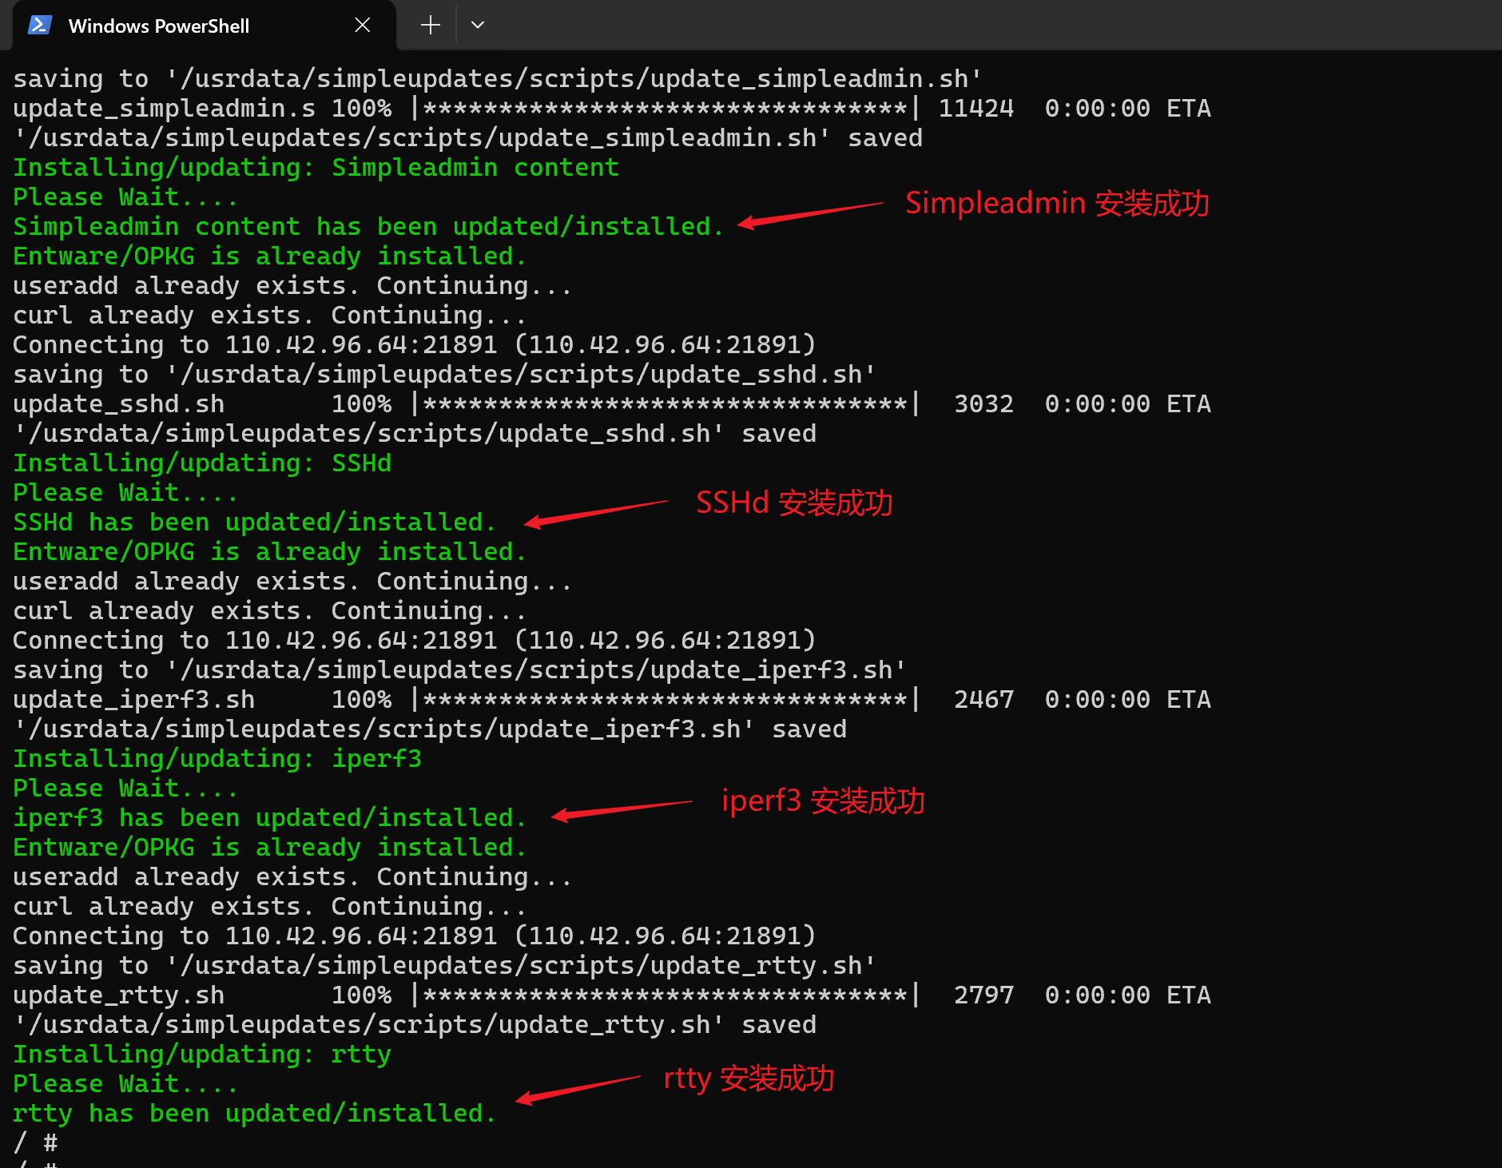1502x1168 pixels.
Task: Click the update_iperf3.sh 100% progress line
Action: [x=612, y=700]
